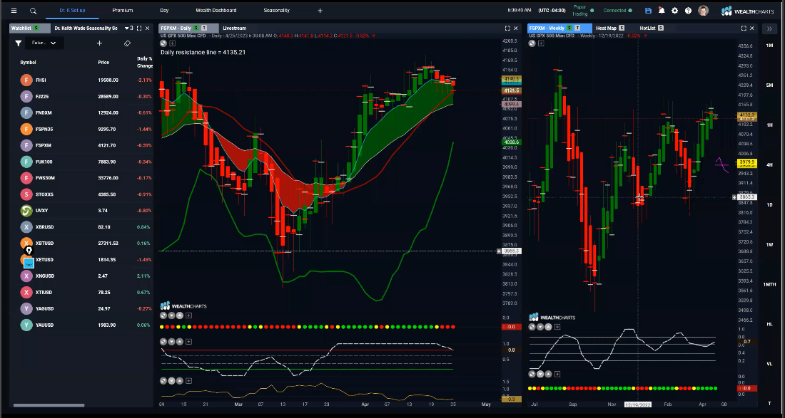Switch to the Day workspace tab

tap(164, 11)
